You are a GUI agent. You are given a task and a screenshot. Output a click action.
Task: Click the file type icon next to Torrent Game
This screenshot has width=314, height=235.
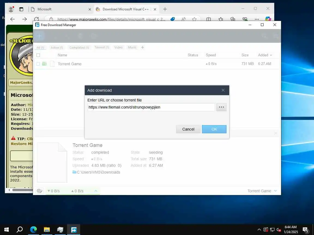coord(52,64)
